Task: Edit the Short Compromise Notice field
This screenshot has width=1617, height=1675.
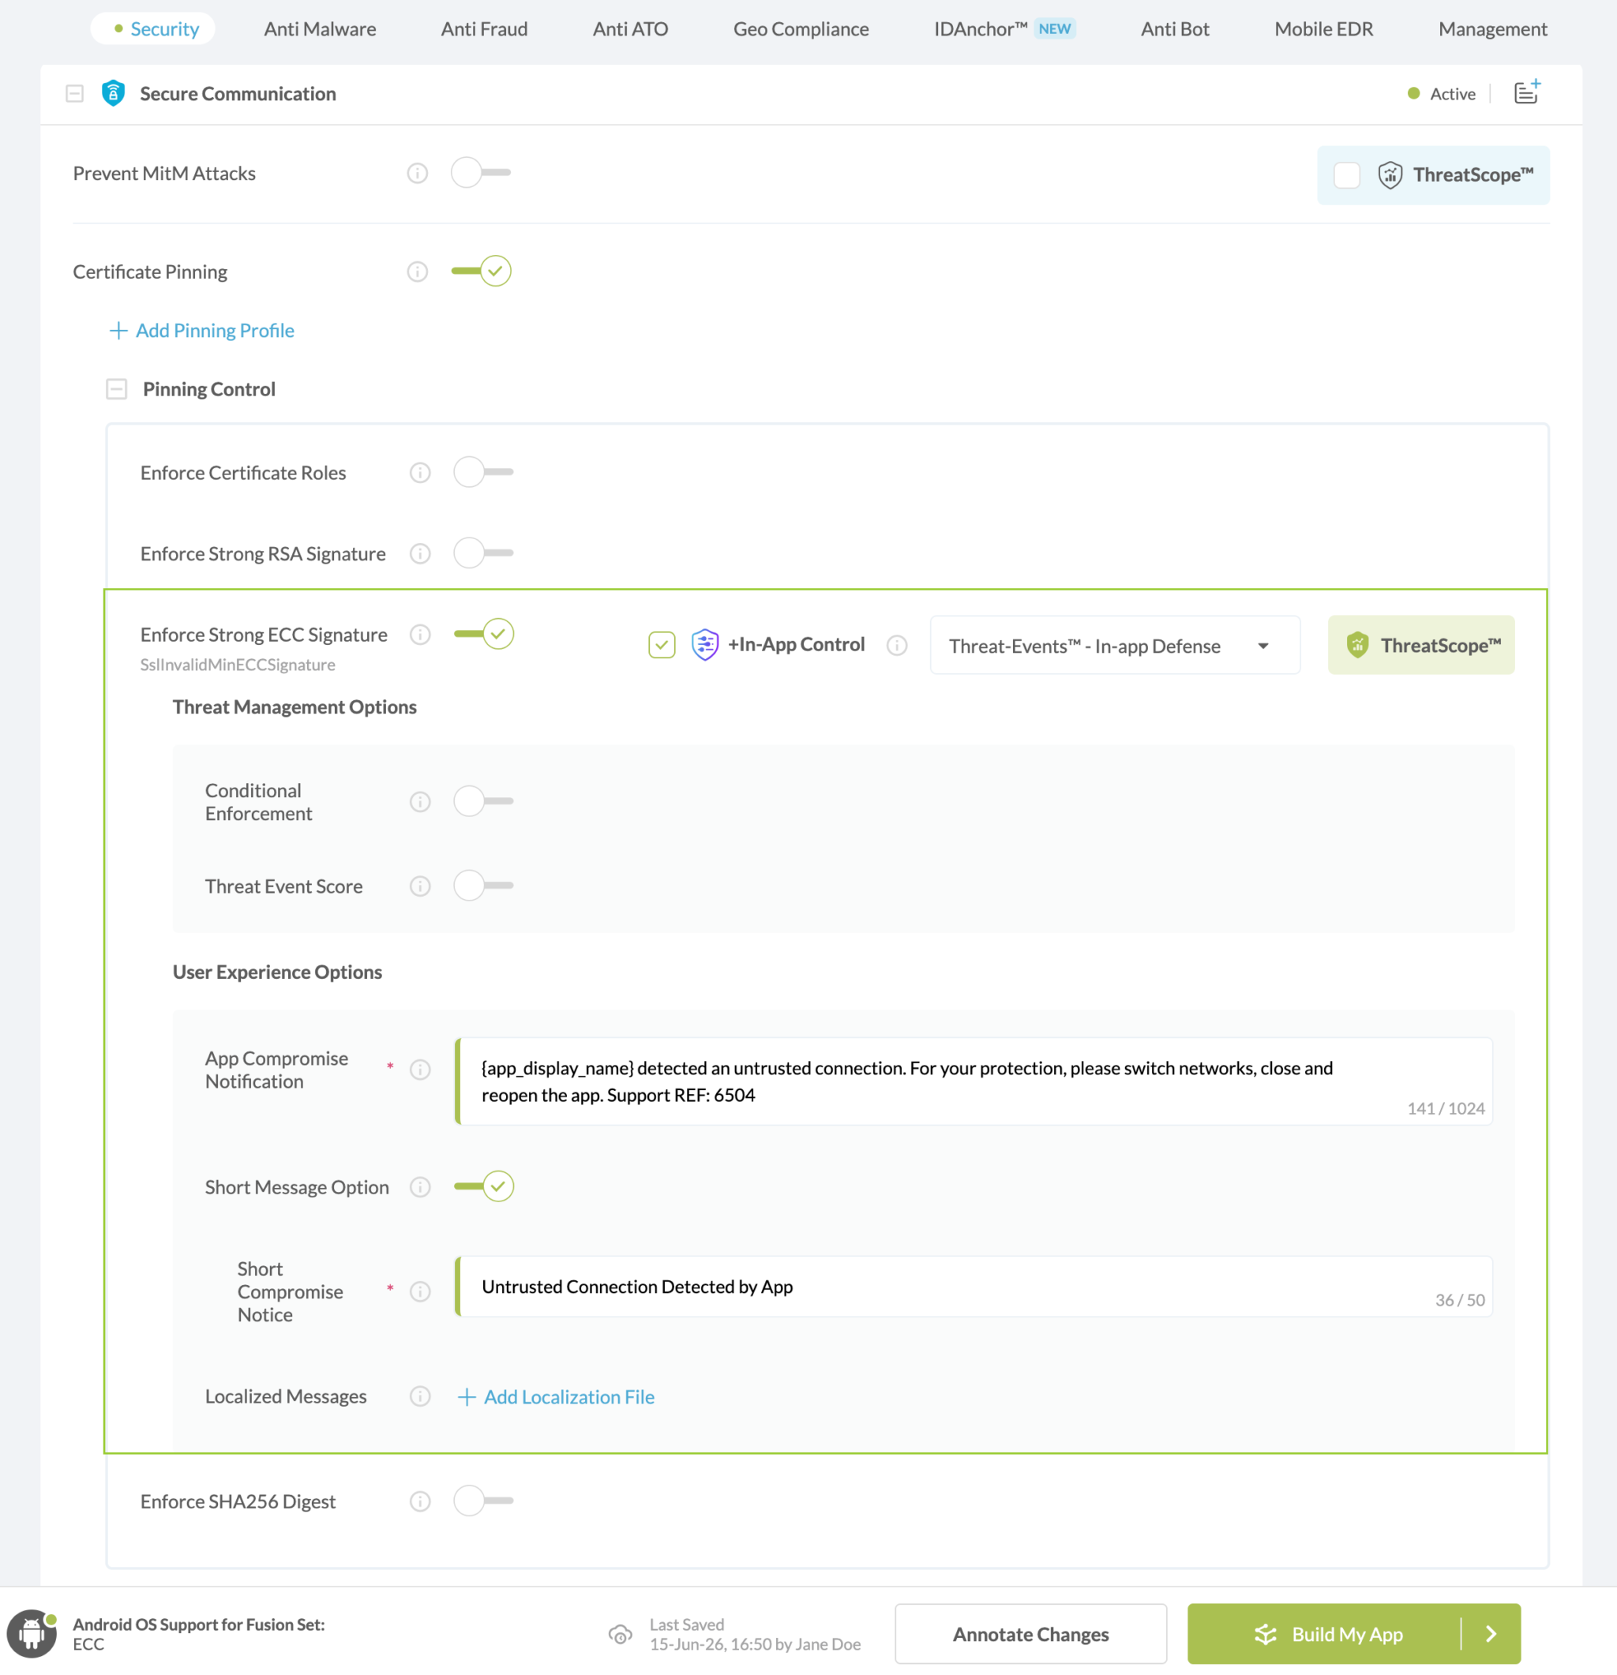Action: [974, 1286]
